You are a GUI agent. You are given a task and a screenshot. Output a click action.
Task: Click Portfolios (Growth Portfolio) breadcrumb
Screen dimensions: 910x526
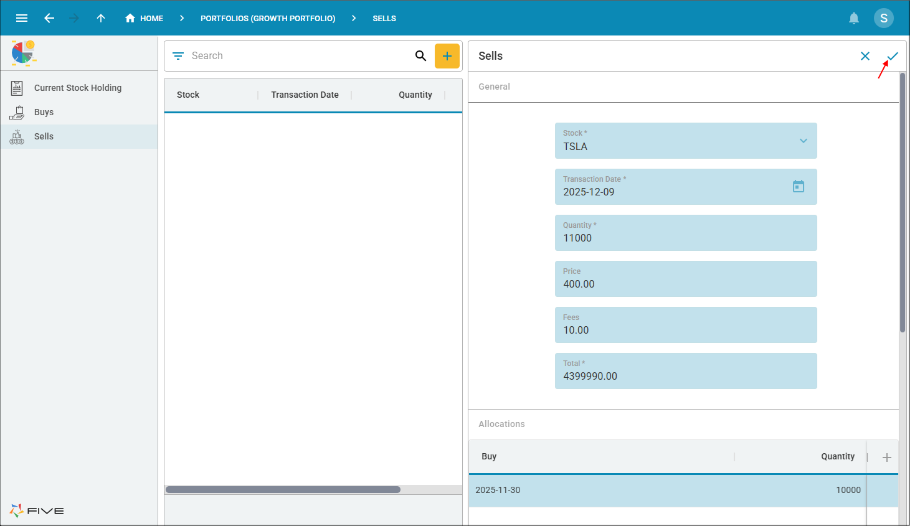point(268,18)
